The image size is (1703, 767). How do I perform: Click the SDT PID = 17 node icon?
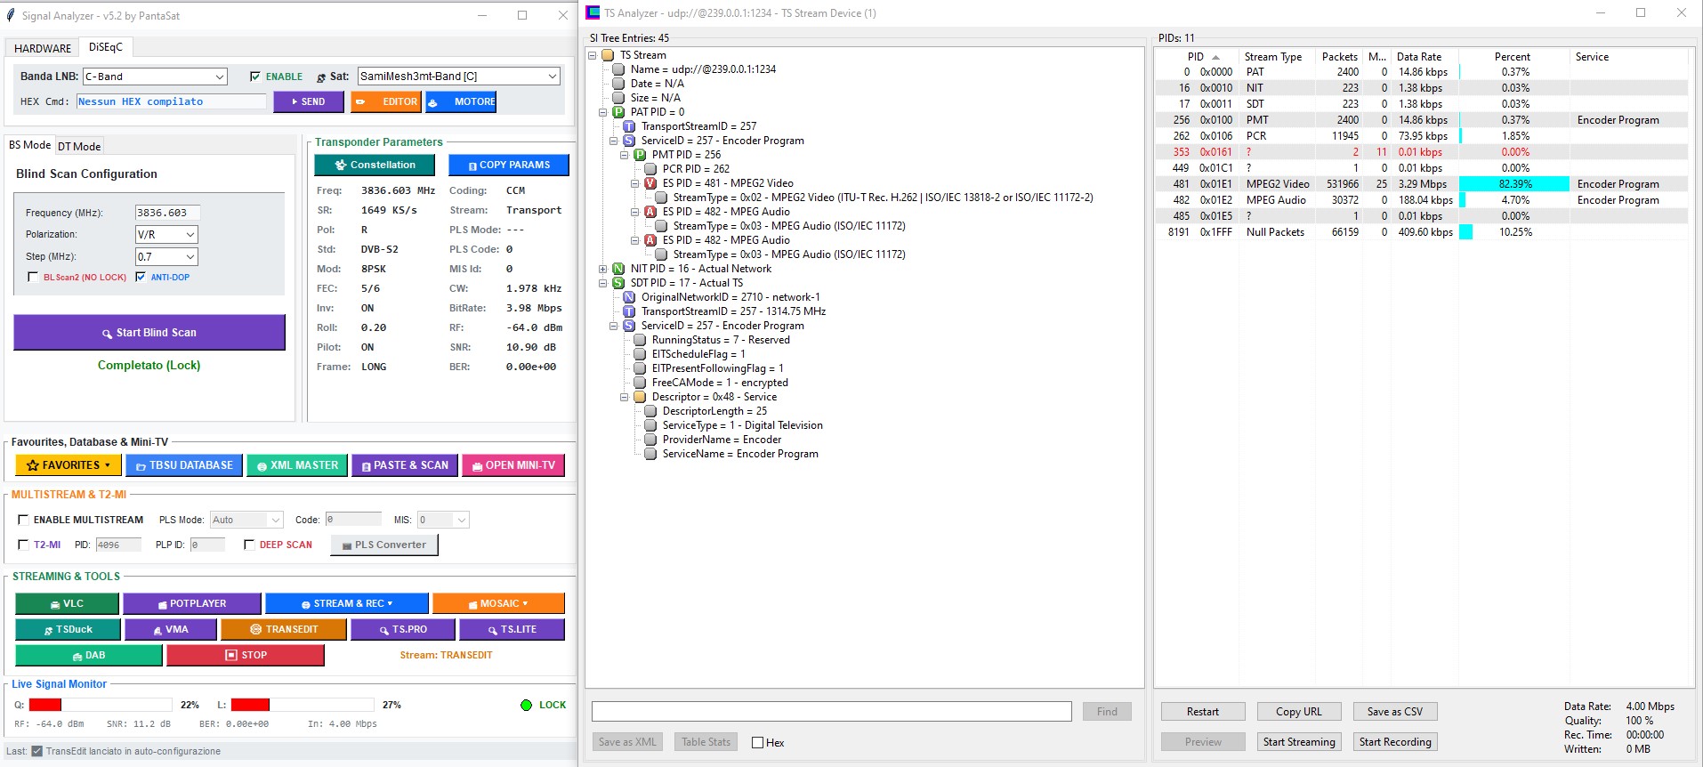(x=618, y=283)
